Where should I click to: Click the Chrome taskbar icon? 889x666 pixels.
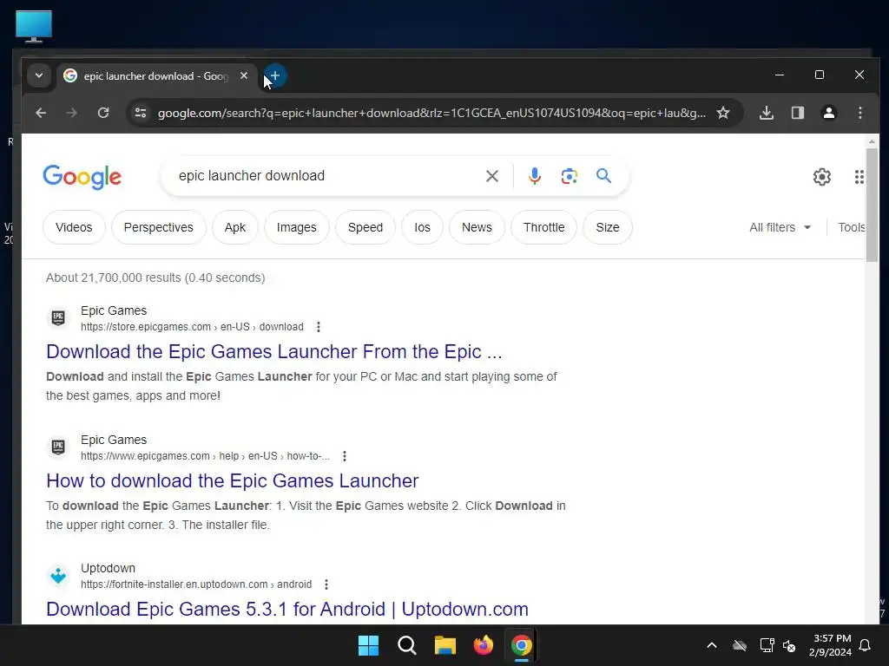pyautogui.click(x=521, y=645)
